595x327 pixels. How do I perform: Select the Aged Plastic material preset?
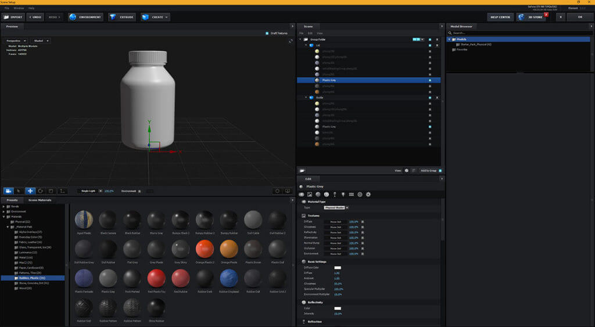click(84, 220)
